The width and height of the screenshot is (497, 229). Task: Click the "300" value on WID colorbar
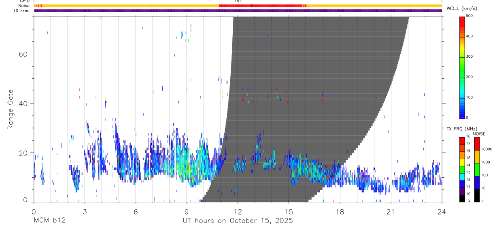pos(469,57)
